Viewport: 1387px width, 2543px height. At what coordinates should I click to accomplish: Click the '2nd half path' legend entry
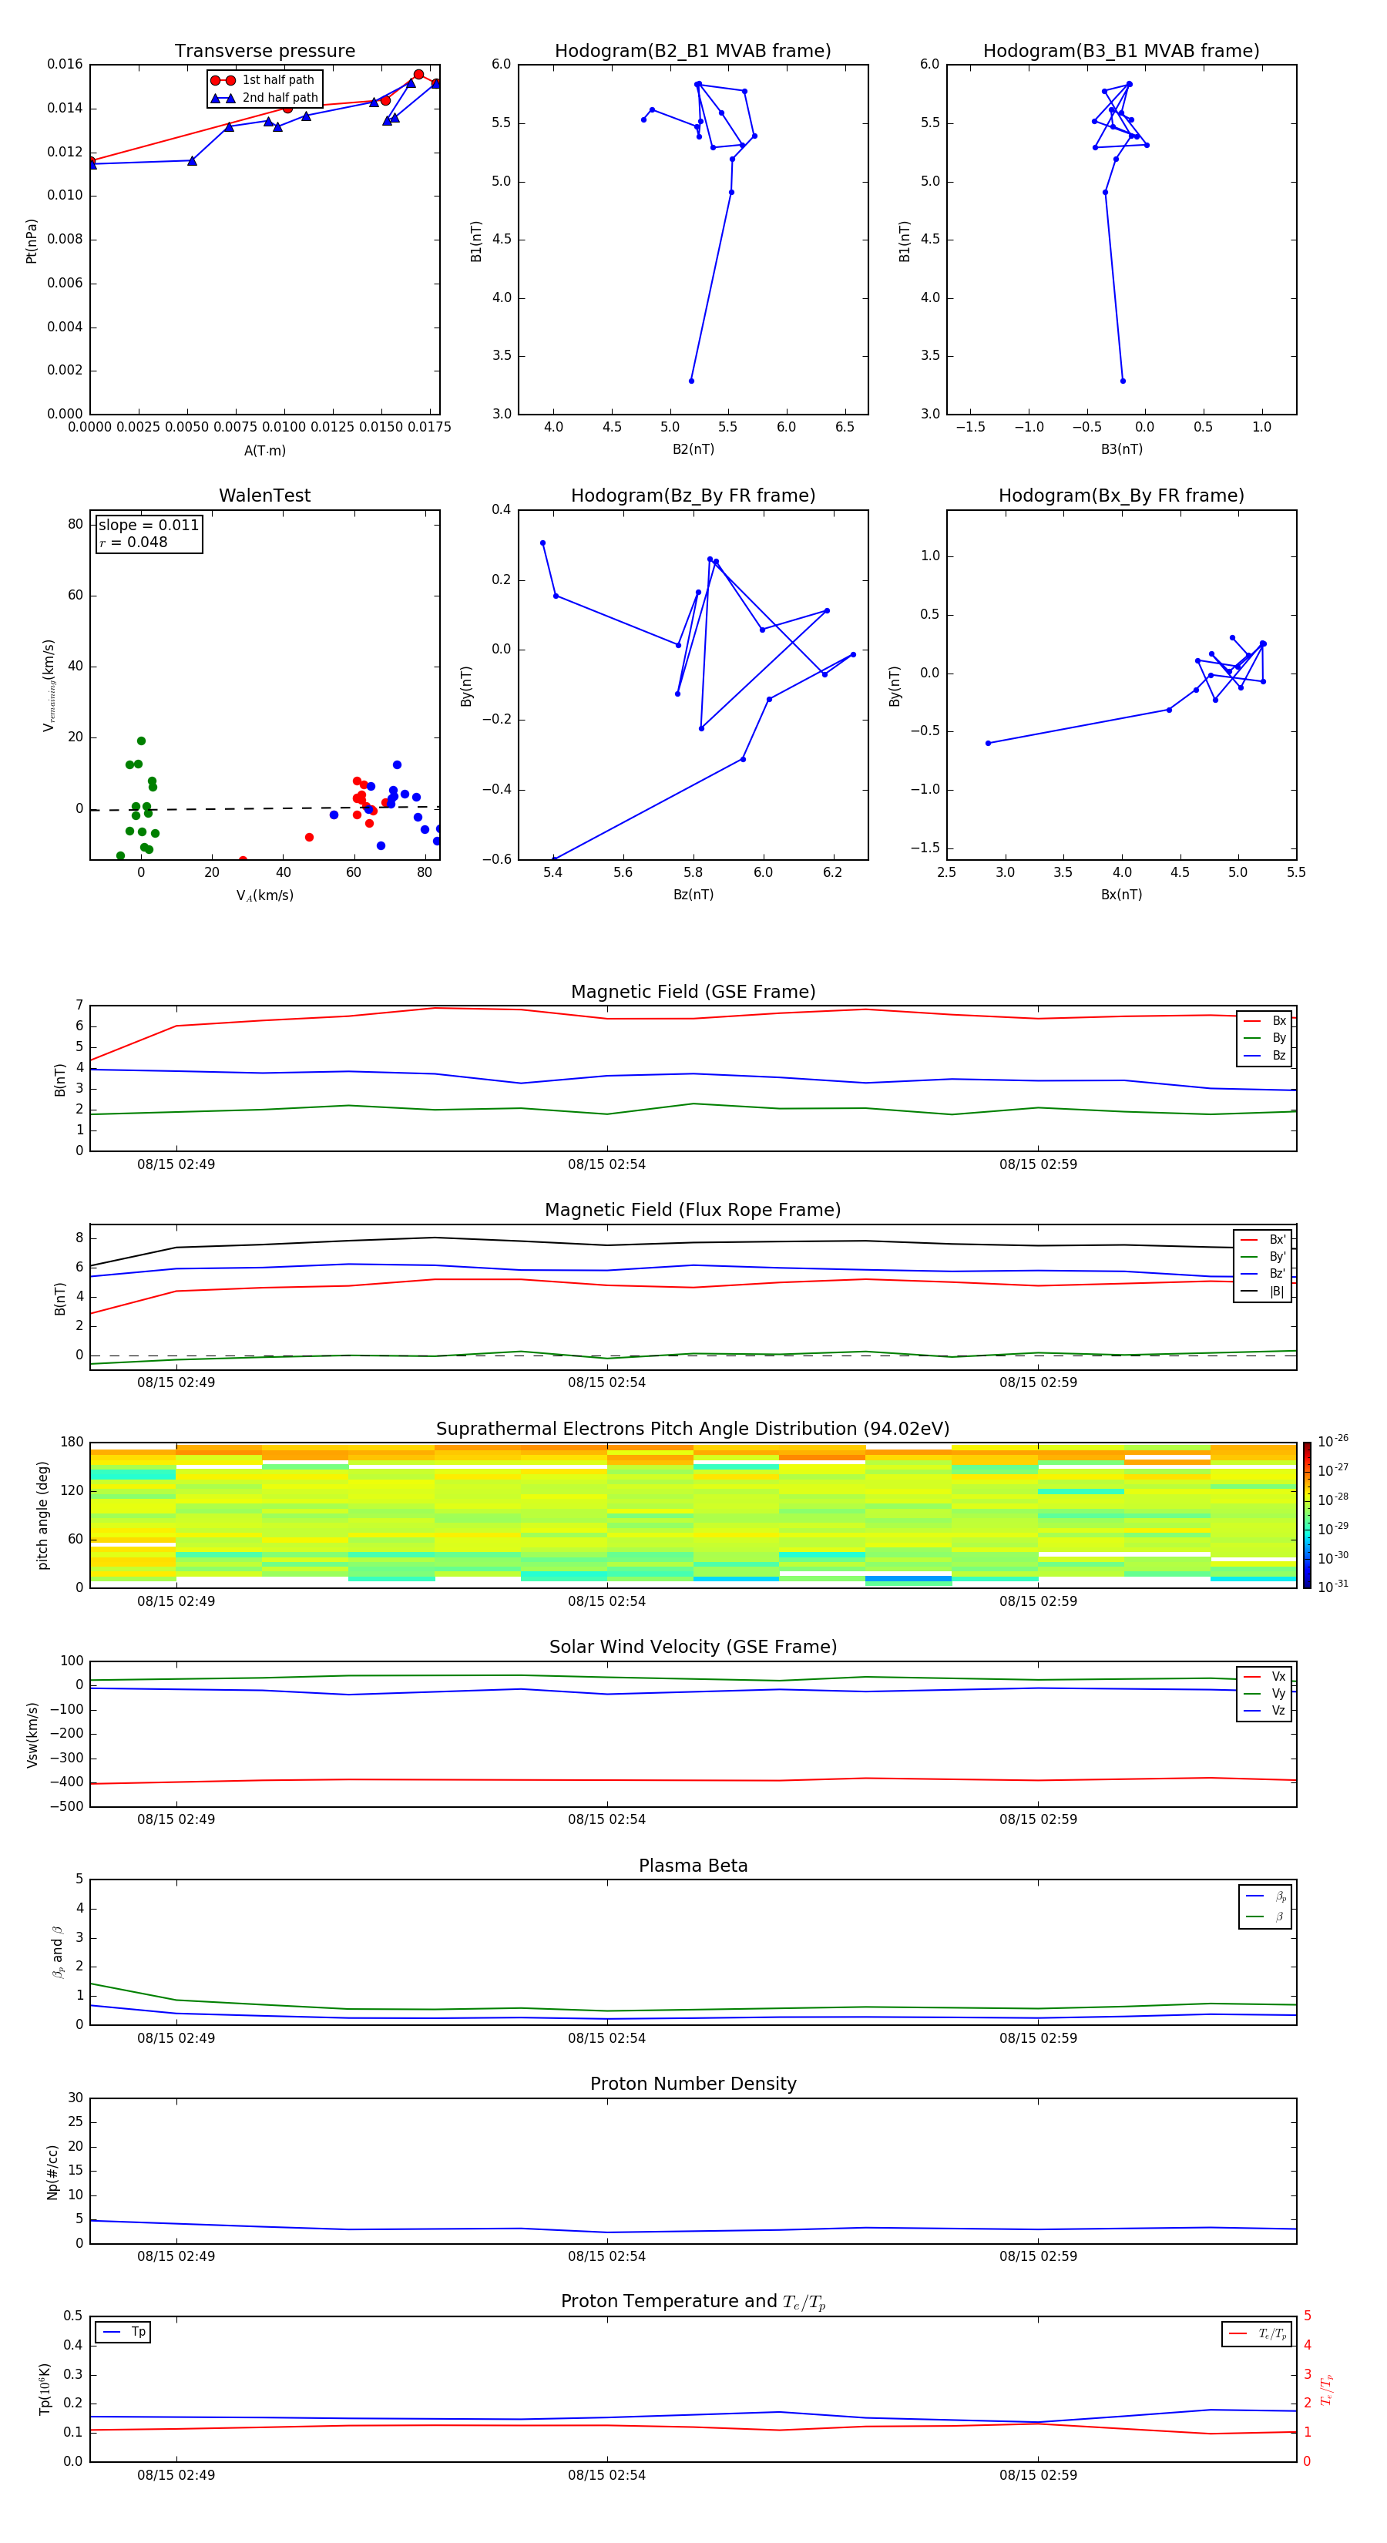click(264, 98)
